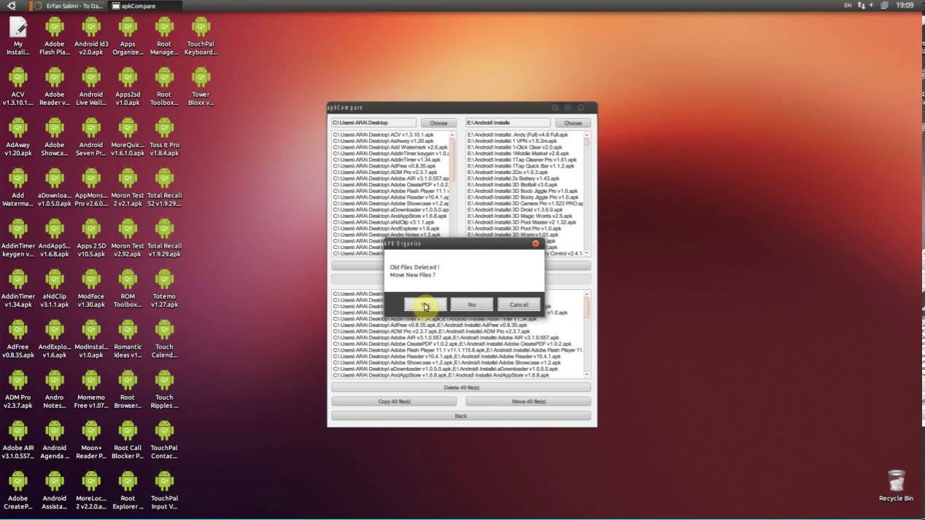Focus the E:\Android\Installs path field

tap(508, 123)
